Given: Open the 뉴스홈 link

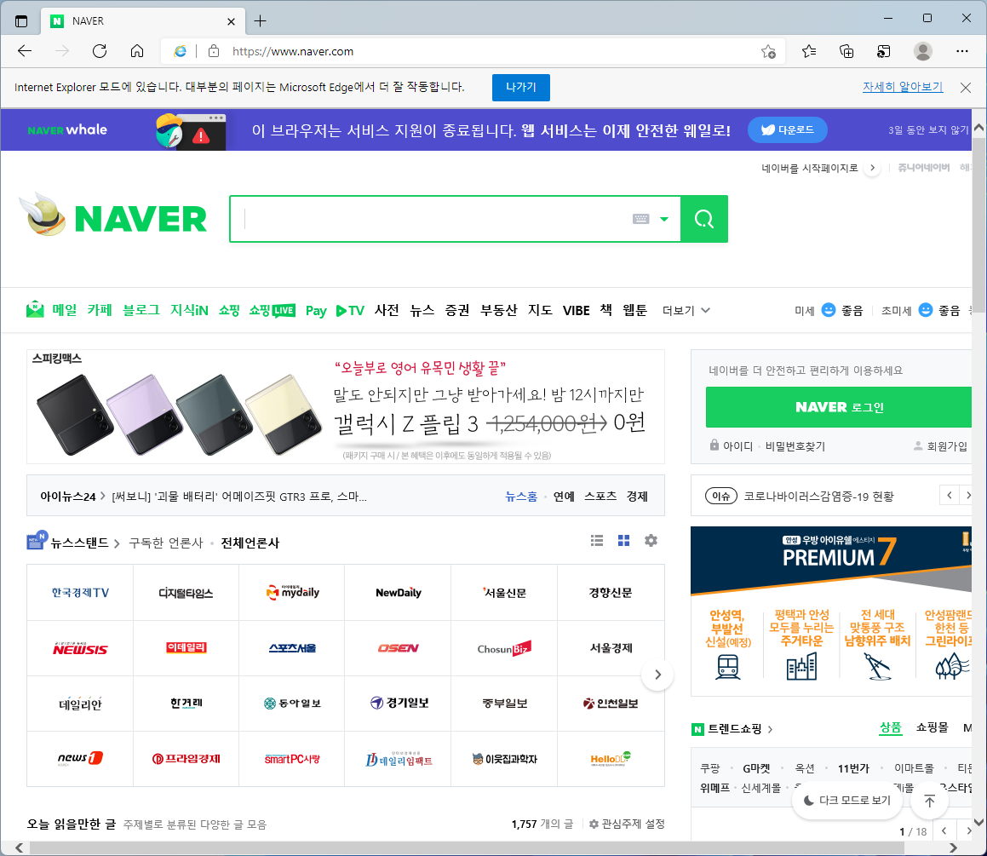Looking at the screenshot, I should 521,496.
